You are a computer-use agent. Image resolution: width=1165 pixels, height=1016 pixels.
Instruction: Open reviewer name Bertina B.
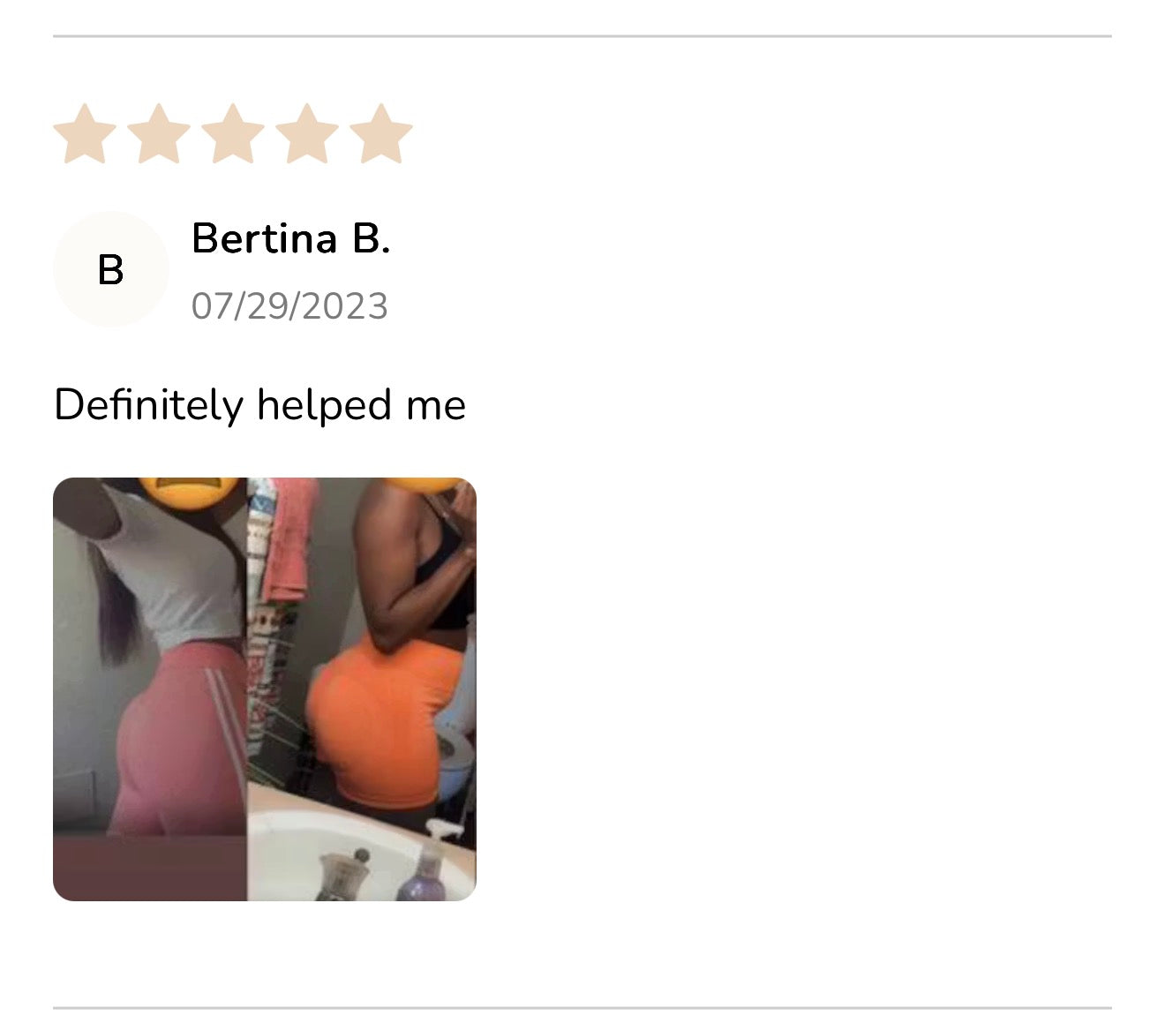click(290, 238)
